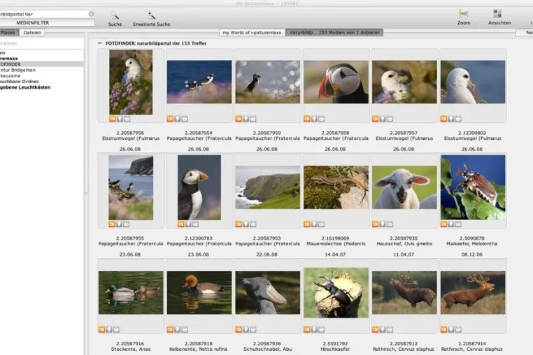Click the Suche magnifier icon
The width and height of the screenshot is (533, 355).
pos(115,15)
